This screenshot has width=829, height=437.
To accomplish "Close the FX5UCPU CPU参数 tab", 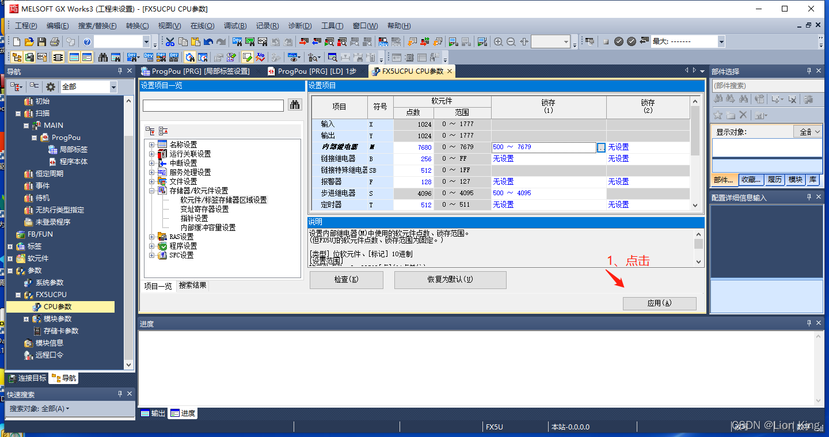I will [x=450, y=71].
